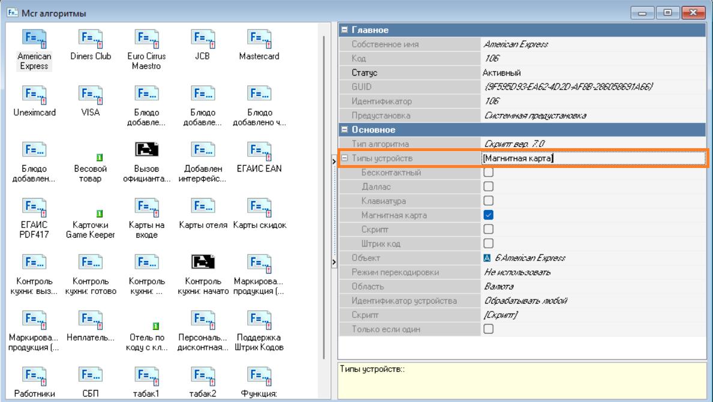Click the Типы устройств value field
Screen dimensions: 713x402
coord(593,158)
